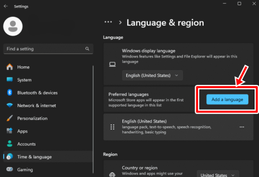
Task: Click the breadcrumb ellipsis
Action: [108, 22]
